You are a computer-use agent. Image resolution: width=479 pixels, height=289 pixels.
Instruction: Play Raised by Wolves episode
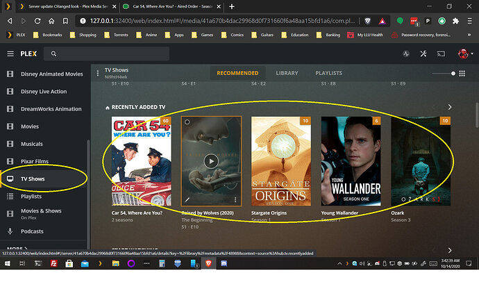pyautogui.click(x=211, y=161)
